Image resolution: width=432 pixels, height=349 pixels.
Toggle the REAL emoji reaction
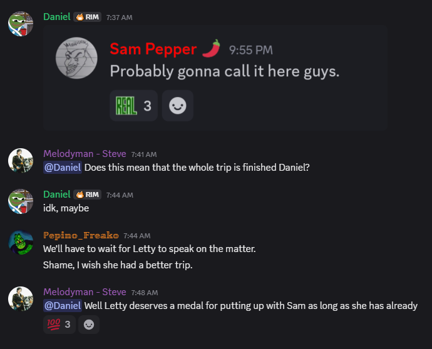133,106
